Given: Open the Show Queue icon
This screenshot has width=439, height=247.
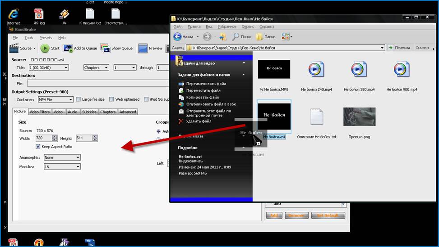Looking at the screenshot, I should [105, 48].
